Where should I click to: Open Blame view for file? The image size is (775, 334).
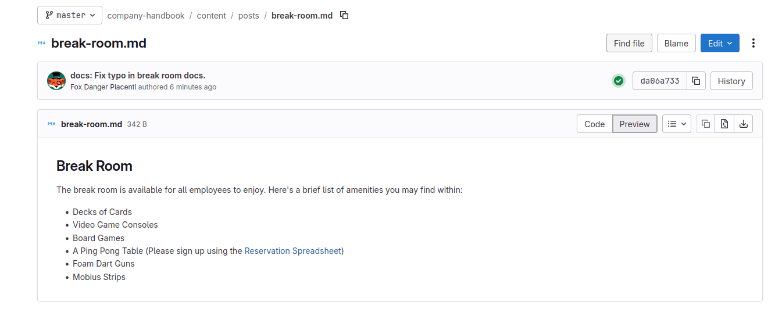coord(676,43)
